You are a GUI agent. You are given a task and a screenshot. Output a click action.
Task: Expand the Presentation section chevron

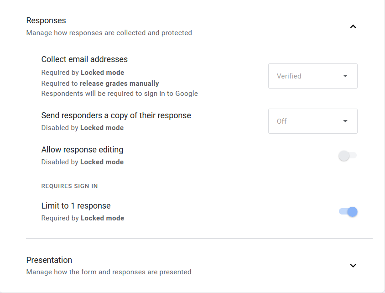pos(353,266)
